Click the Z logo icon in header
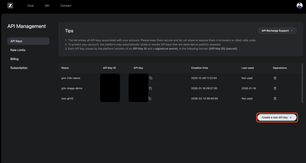This screenshot has height=163, width=306. point(10,6)
